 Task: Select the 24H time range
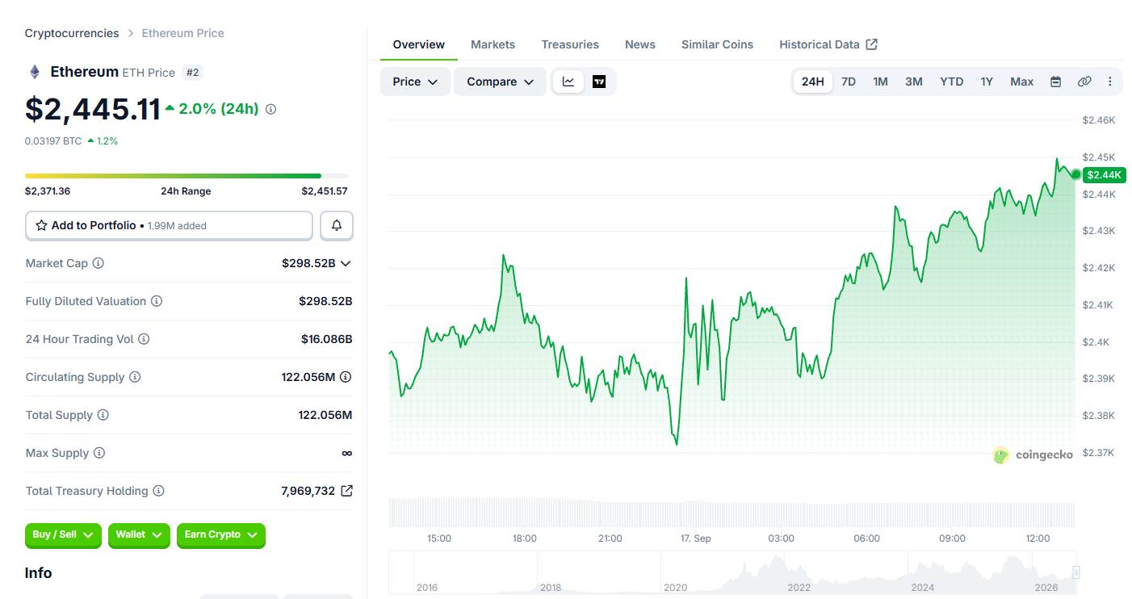(812, 82)
